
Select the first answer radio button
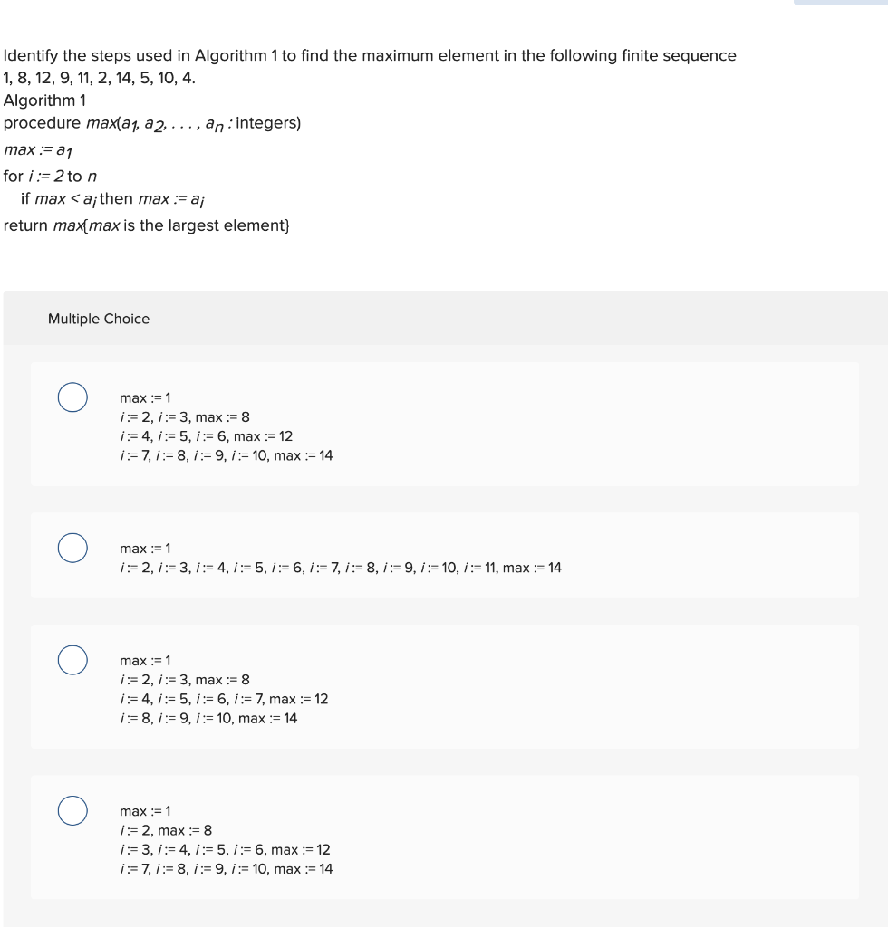pos(72,395)
